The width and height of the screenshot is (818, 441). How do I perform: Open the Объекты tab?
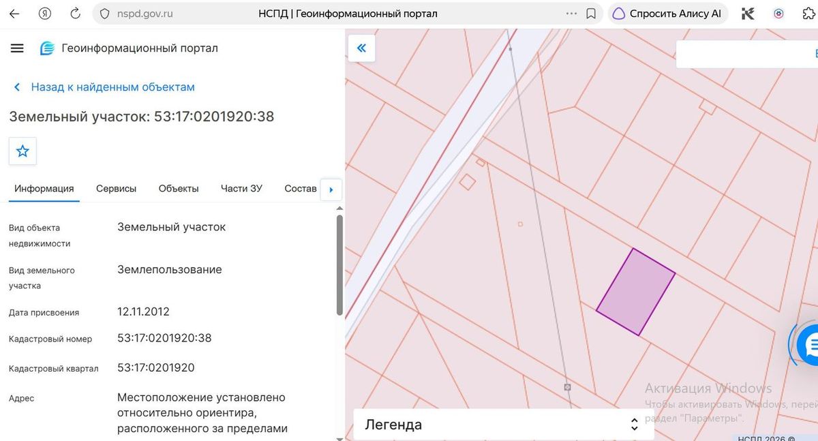(179, 189)
